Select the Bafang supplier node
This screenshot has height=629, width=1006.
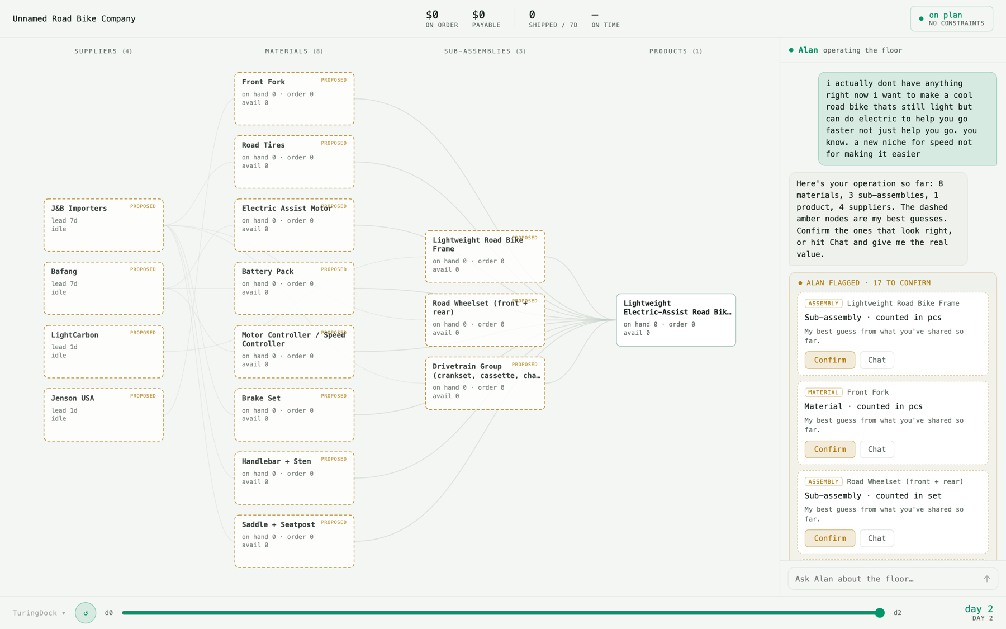(x=103, y=288)
